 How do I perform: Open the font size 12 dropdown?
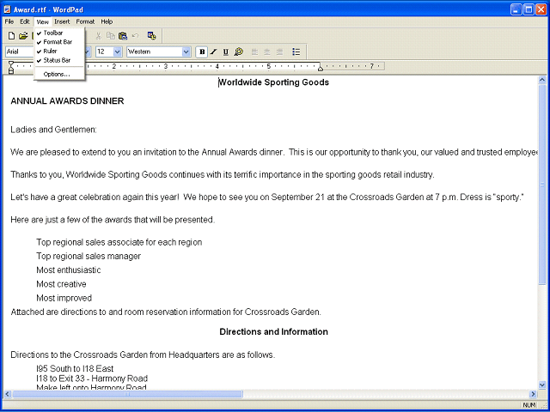click(x=118, y=51)
